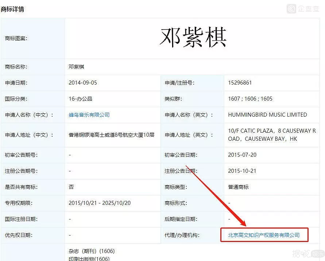Select label 申请人名称（中文）:
This screenshot has width=325, height=261.
[x=29, y=115]
